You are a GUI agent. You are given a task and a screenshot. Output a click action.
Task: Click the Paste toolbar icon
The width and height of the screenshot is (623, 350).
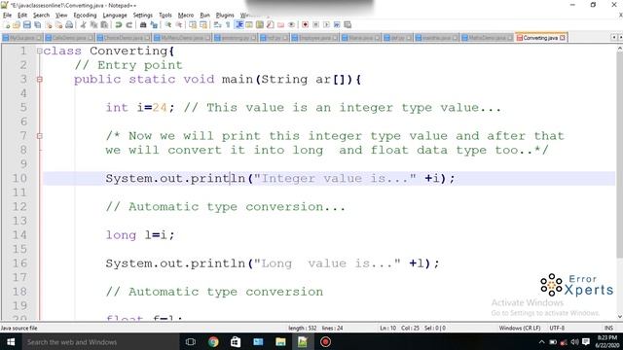(104, 24)
